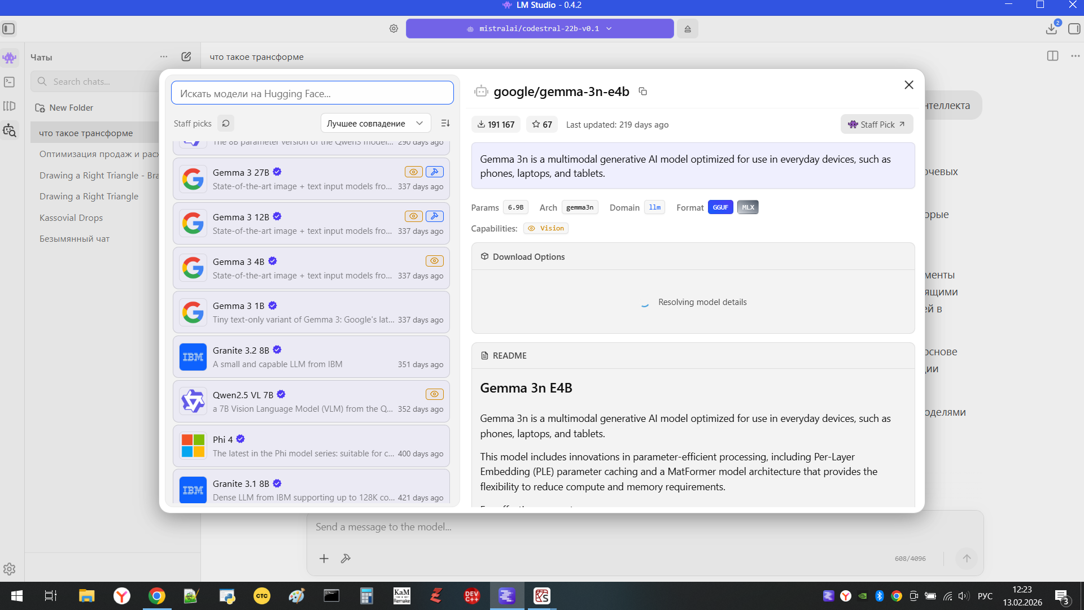This screenshot has width=1084, height=610.
Task: Open the Kassovial Drops chat
Action: [x=71, y=217]
